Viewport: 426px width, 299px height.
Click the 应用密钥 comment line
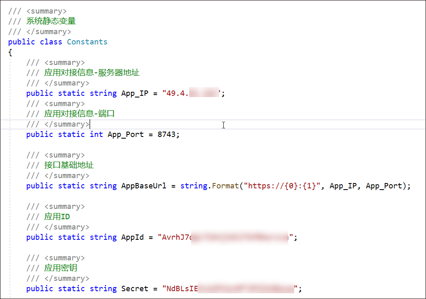tap(61, 268)
